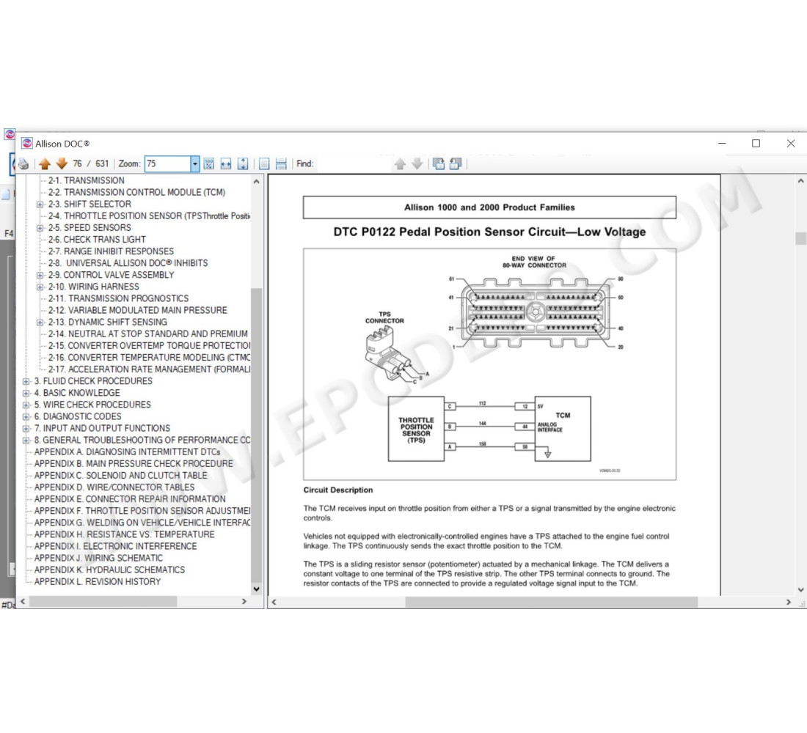807x733 pixels.
Task: Open 2-7. RANGE INHIBIT RESPONSES
Action: pyautogui.click(x=112, y=251)
